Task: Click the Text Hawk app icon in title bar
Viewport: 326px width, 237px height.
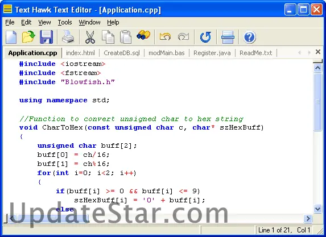Action: 8,9
